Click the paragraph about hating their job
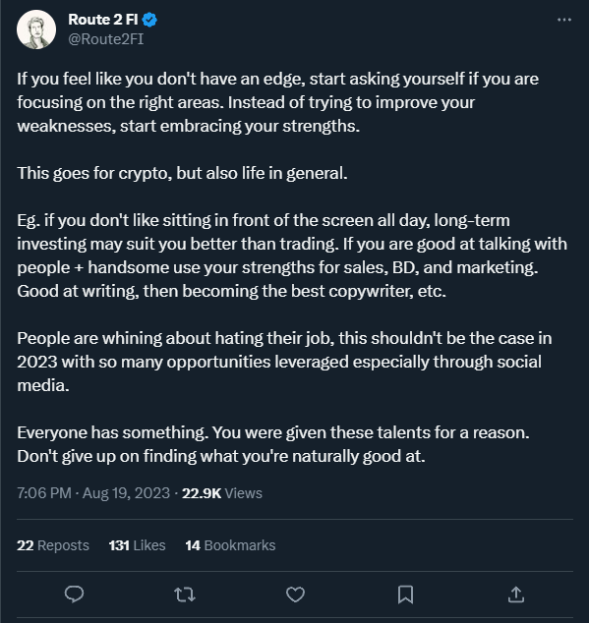The height and width of the screenshot is (623, 589). point(284,362)
